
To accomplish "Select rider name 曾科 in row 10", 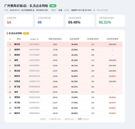I will click(x=16, y=92).
